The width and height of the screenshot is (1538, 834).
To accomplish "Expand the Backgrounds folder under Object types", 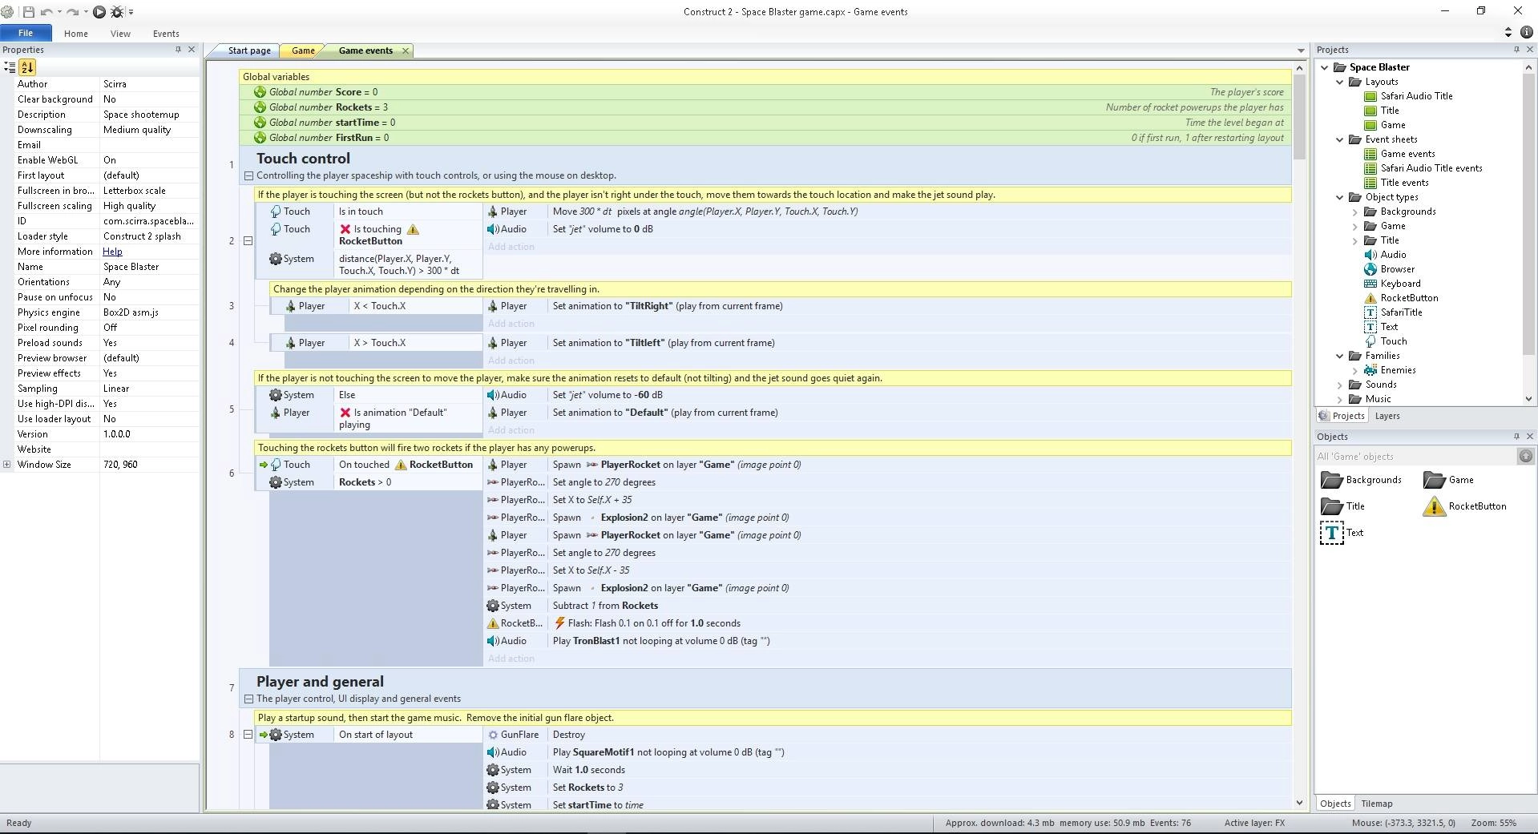I will pyautogui.click(x=1355, y=212).
